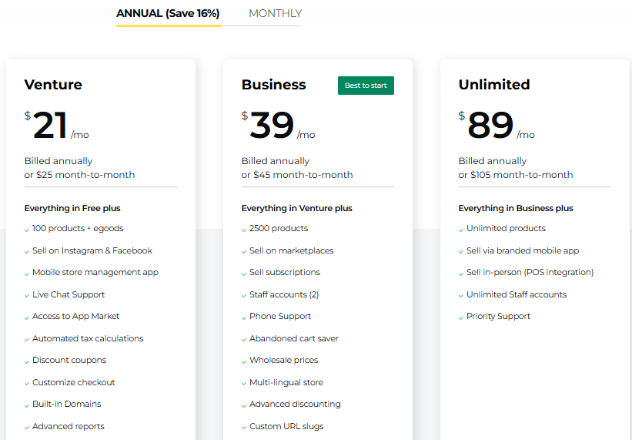Click checkmark beside Wholesale prices
The image size is (632, 440).
coord(244,361)
